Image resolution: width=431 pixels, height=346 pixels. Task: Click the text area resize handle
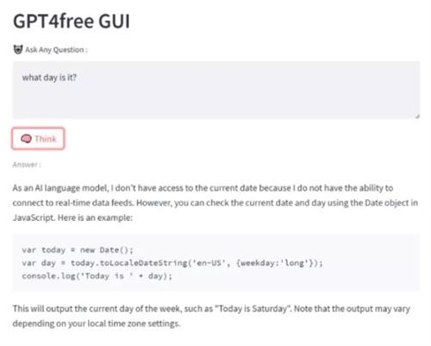click(417, 116)
